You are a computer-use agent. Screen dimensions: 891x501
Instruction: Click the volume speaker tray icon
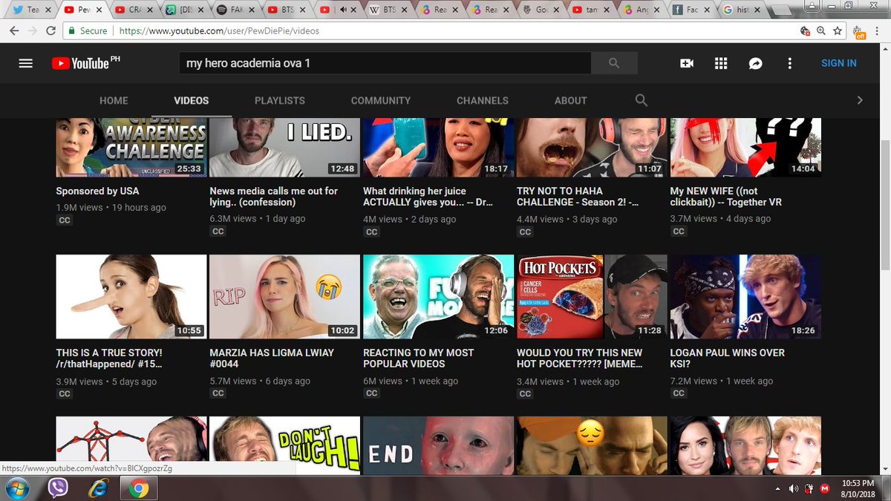coord(794,488)
